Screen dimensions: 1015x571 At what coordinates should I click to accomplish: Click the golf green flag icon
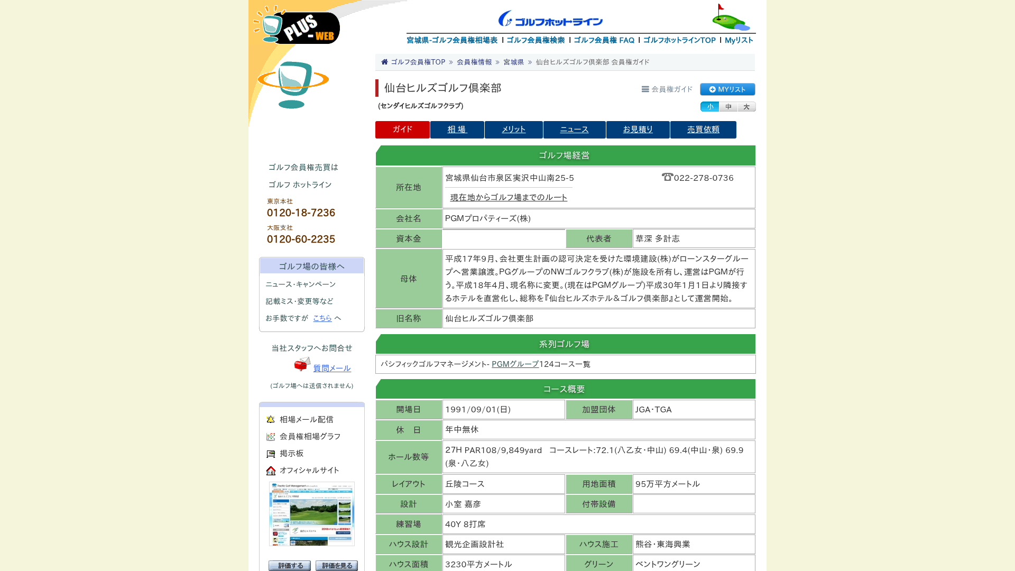[731, 17]
